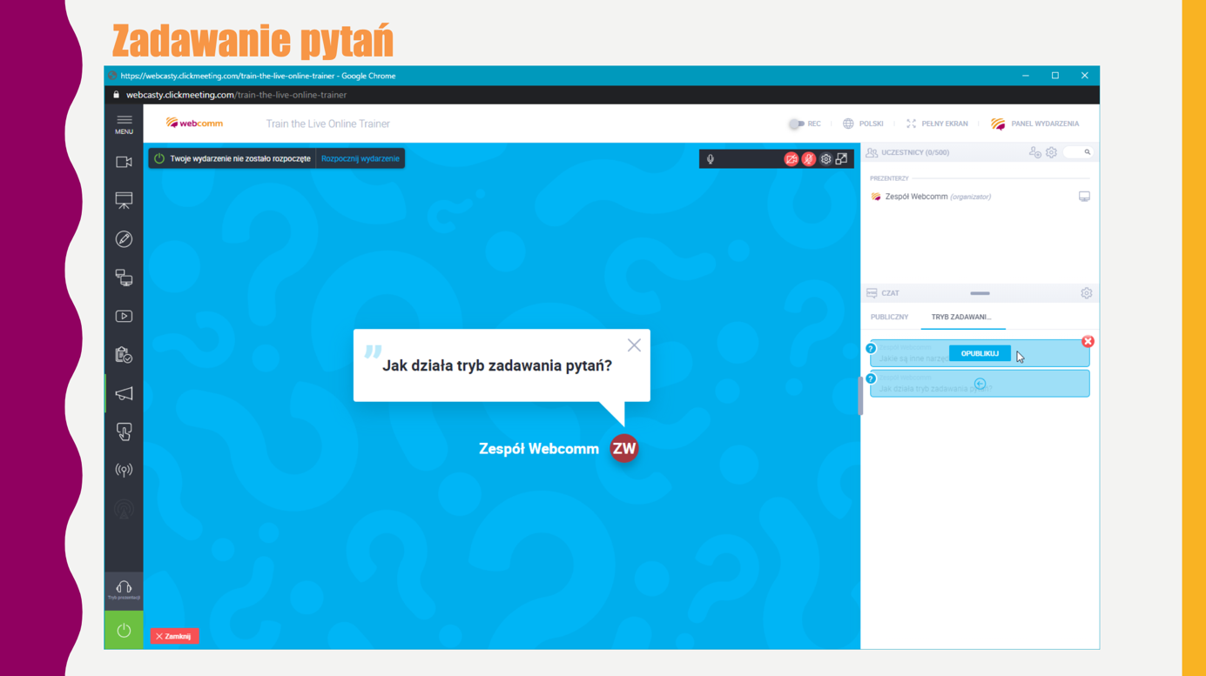Grab the CZAT panel resize handle bar

click(980, 293)
